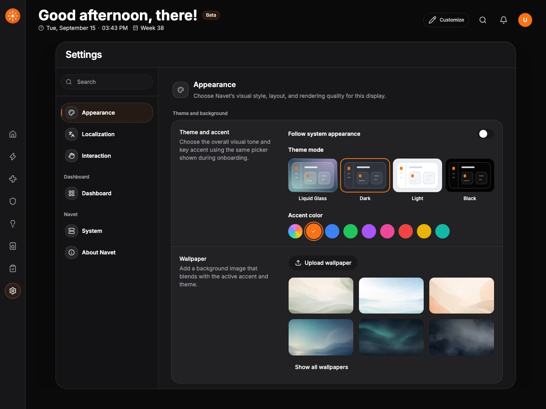The height and width of the screenshot is (409, 546).
Task: Open the Interaction settings section
Action: pyautogui.click(x=107, y=156)
